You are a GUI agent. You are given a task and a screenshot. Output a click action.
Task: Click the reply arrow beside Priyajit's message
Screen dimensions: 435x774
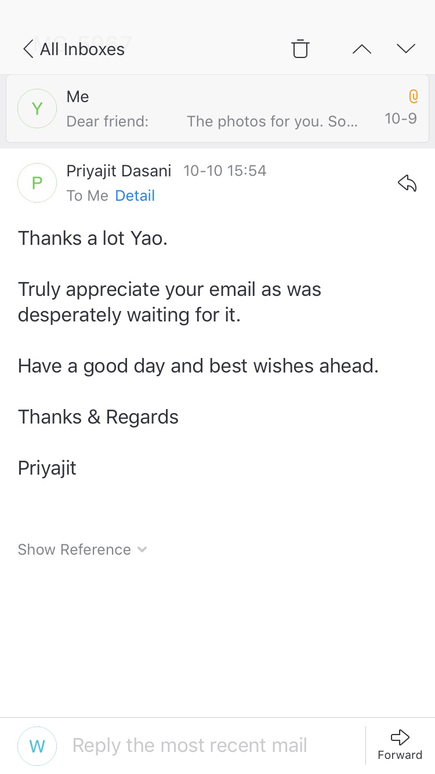(407, 184)
